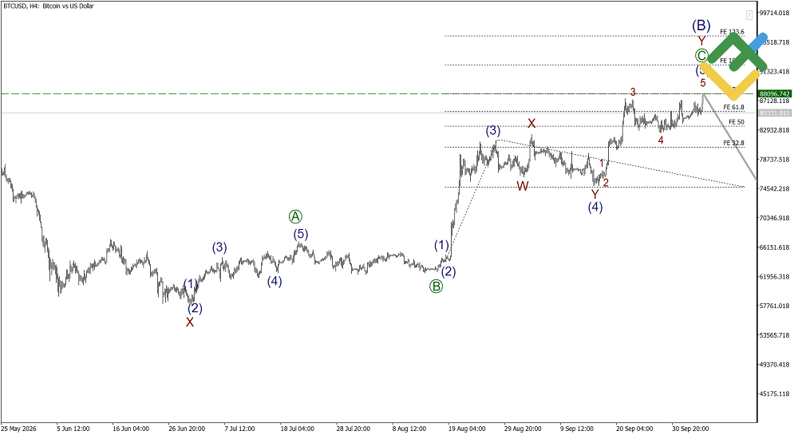Click the 66151.618 price scale label
Image resolution: width=798 pixels, height=435 pixels.
pyautogui.click(x=775, y=247)
